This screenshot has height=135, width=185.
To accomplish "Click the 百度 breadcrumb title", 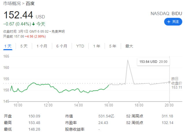I will pyautogui.click(x=30, y=3).
